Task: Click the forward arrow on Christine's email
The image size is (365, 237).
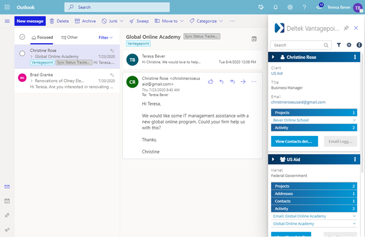Action: pos(243,81)
